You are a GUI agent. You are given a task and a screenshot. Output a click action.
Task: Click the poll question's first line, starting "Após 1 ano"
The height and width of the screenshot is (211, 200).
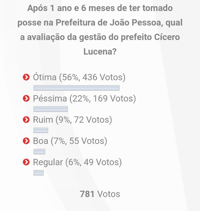point(100,8)
